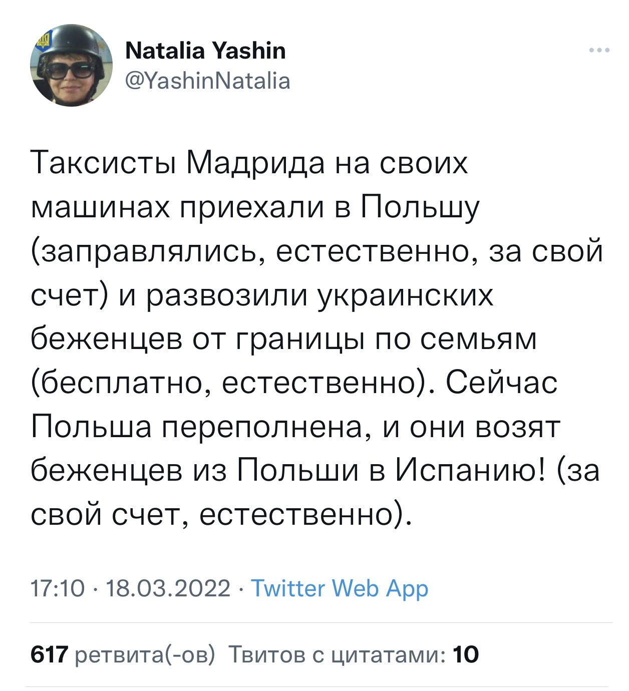629x691 pixels.
Task: View the 617 ретвита(-ов) retweets list
Action: (123, 654)
